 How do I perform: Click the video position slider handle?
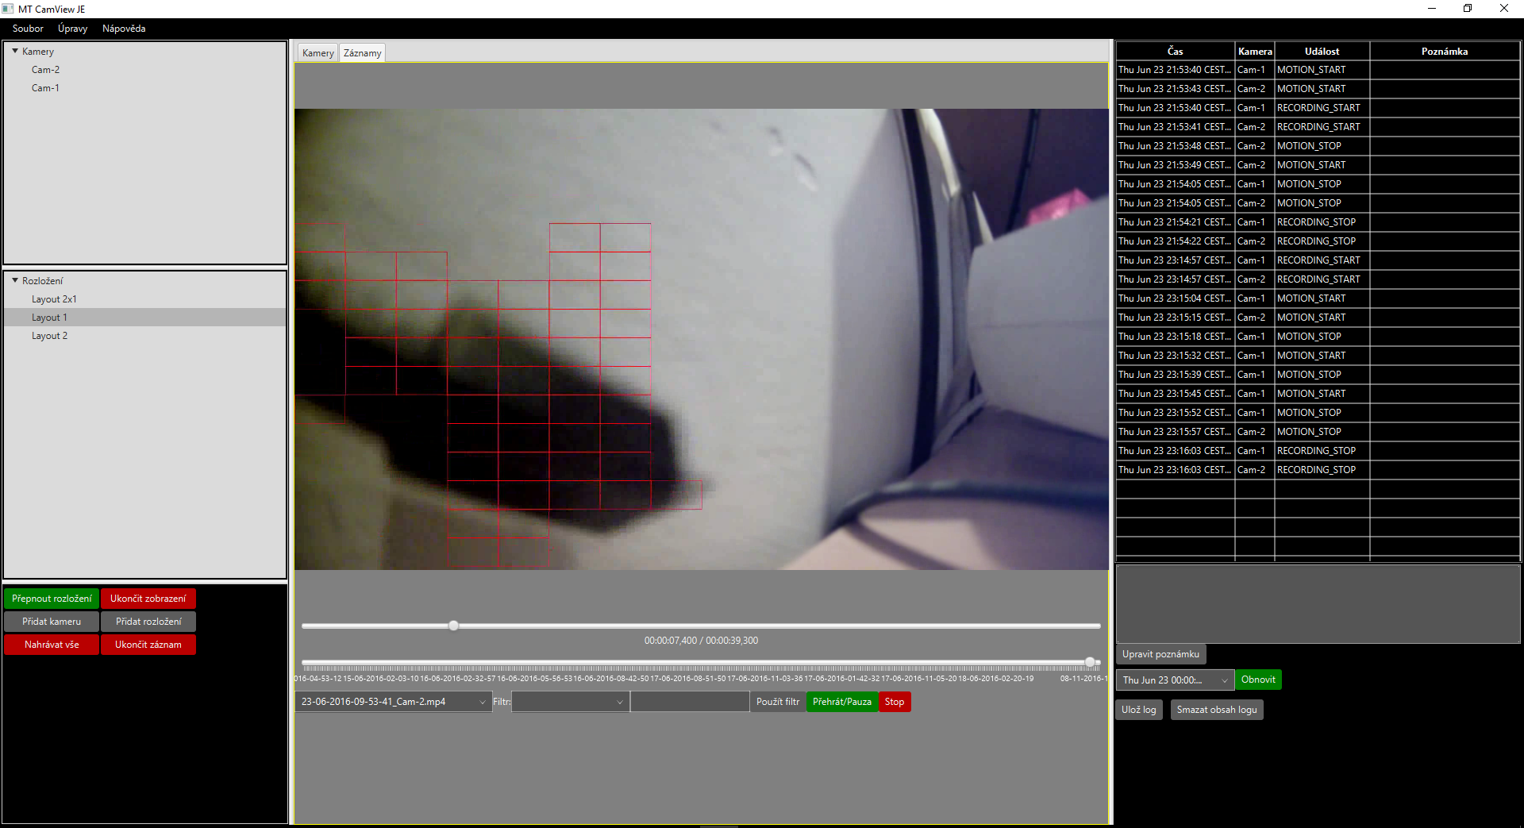(x=453, y=626)
